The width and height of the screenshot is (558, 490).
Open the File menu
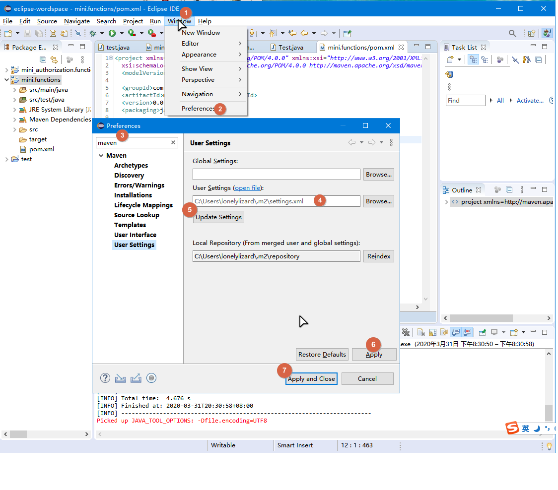[x=7, y=21]
